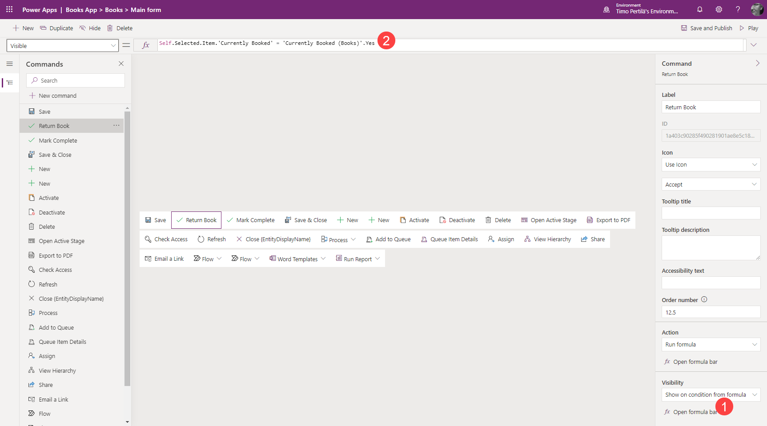The height and width of the screenshot is (426, 767).
Task: Open the app launcher waffle icon
Action: 9,9
